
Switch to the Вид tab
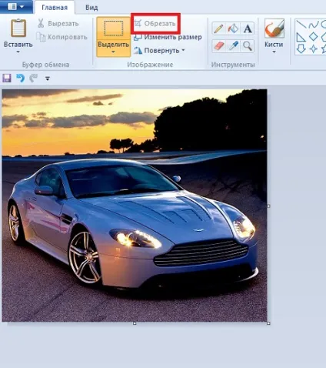(91, 8)
